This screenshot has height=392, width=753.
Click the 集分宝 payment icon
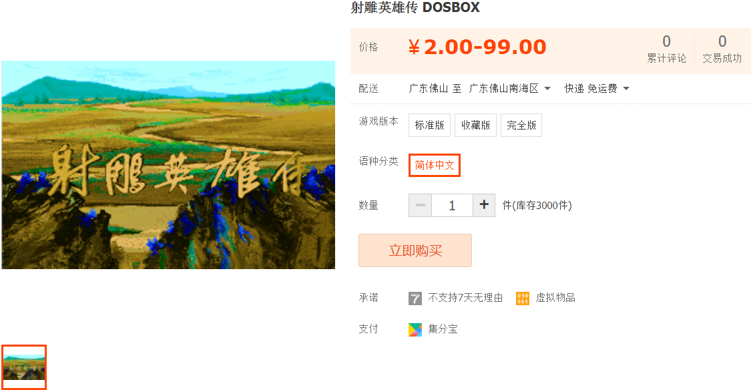(x=415, y=329)
